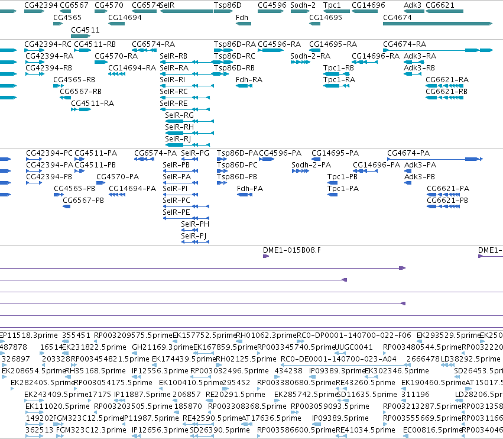Open protein CG4570-PA label
Image resolution: width=503 pixels, height=439 pixels.
click(118, 177)
